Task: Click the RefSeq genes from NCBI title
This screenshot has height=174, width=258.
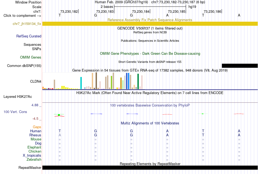Action: 150,32
